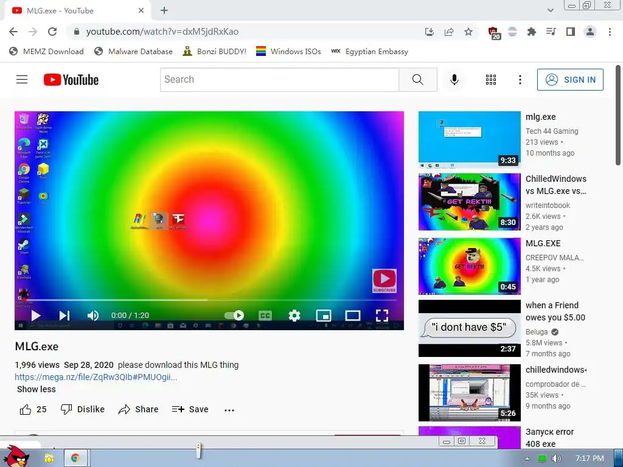
Task: Toggle closed captions CC button
Action: coord(265,316)
